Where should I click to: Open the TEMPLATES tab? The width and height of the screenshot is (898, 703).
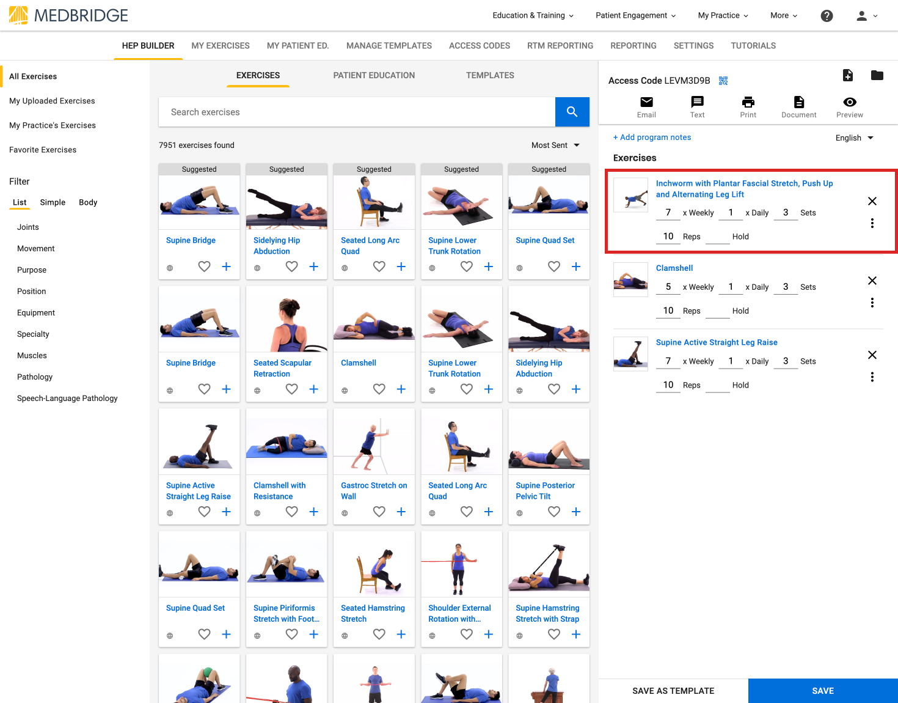[490, 75]
